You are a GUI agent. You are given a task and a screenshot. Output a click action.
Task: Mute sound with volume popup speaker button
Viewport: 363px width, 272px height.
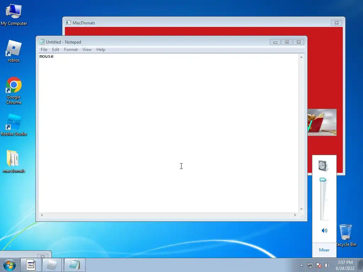324,230
